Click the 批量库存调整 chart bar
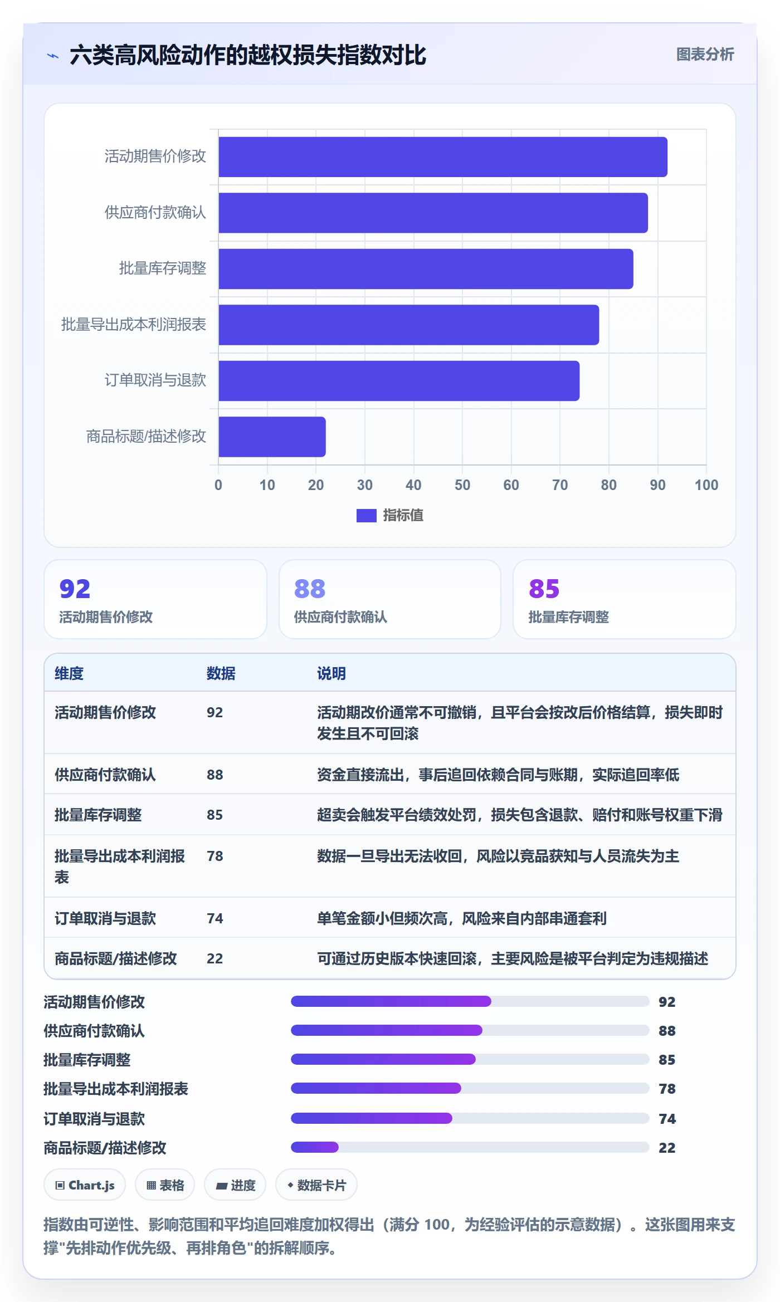 click(426, 269)
